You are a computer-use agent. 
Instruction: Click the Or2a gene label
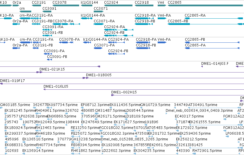click(17, 3)
